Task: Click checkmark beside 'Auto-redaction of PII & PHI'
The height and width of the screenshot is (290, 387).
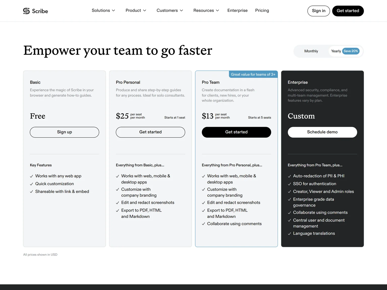Action: [x=289, y=176]
